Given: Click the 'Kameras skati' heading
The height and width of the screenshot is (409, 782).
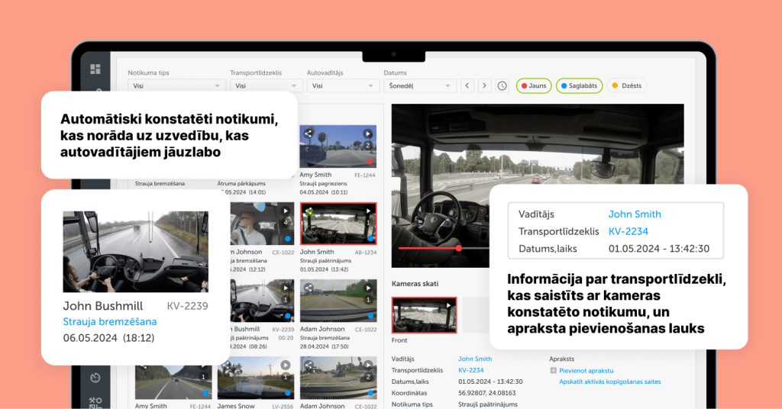Looking at the screenshot, I should 415,283.
